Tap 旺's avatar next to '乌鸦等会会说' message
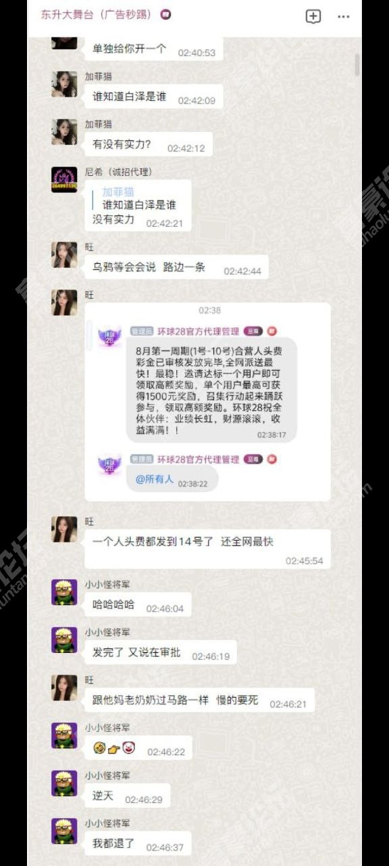Image resolution: width=389 pixels, height=866 pixels. (64, 255)
